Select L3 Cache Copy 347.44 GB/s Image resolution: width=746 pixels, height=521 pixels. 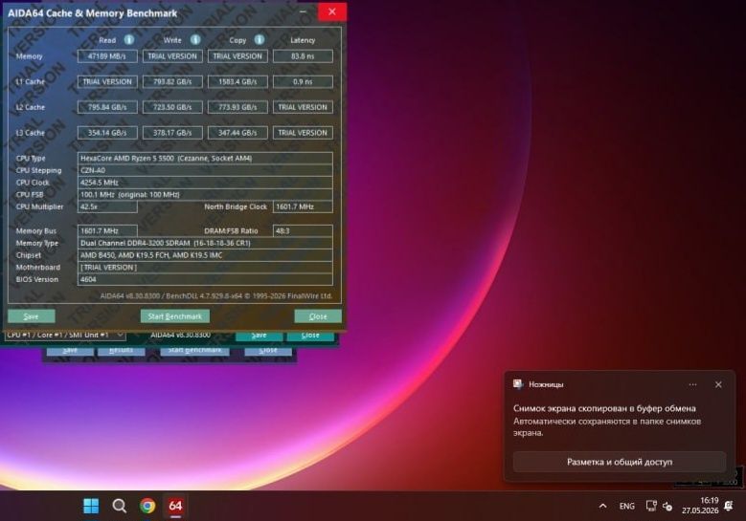coord(237,133)
